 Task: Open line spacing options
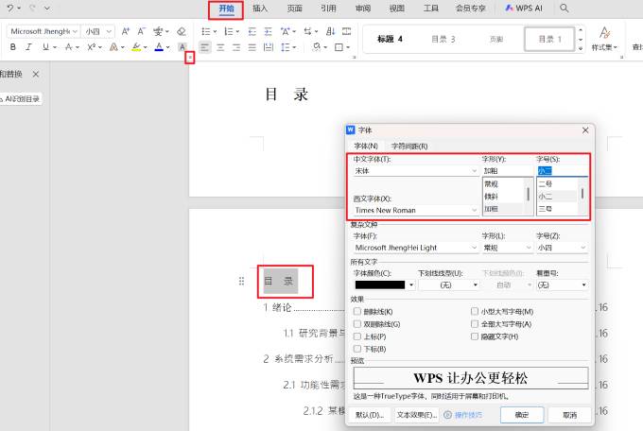coord(286,47)
